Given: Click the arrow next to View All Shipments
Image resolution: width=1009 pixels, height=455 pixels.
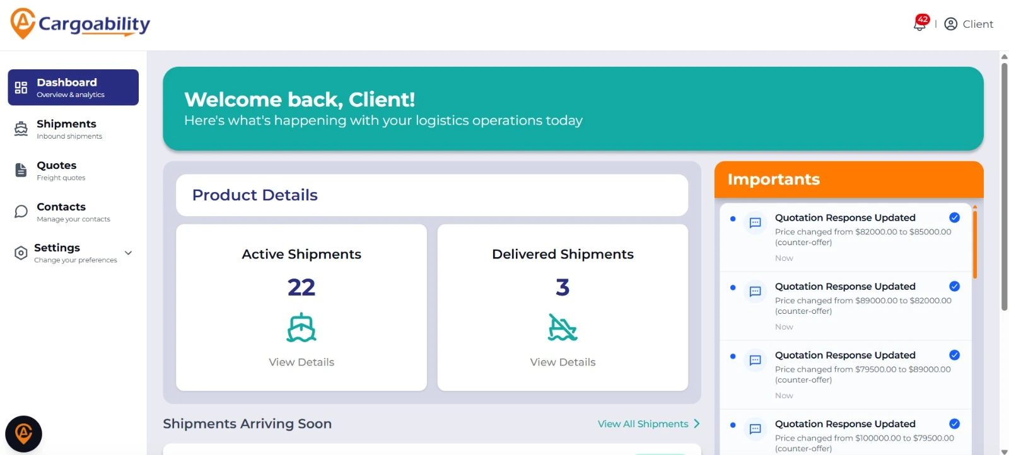Looking at the screenshot, I should [697, 423].
